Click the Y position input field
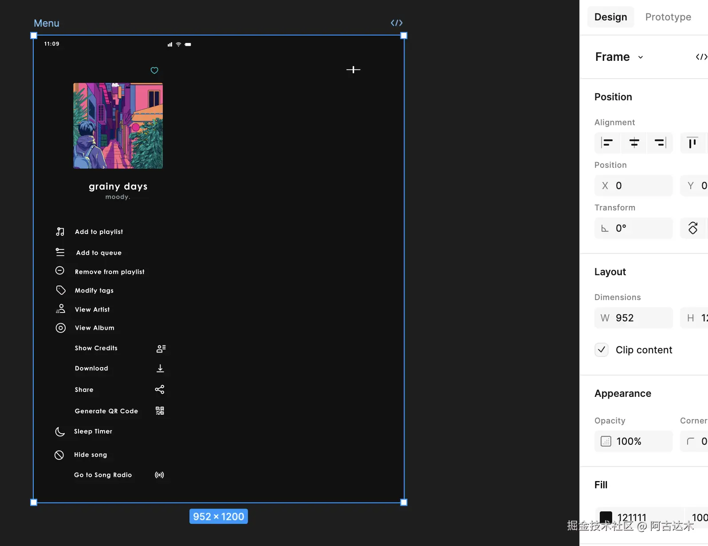The height and width of the screenshot is (546, 708). [x=694, y=186]
